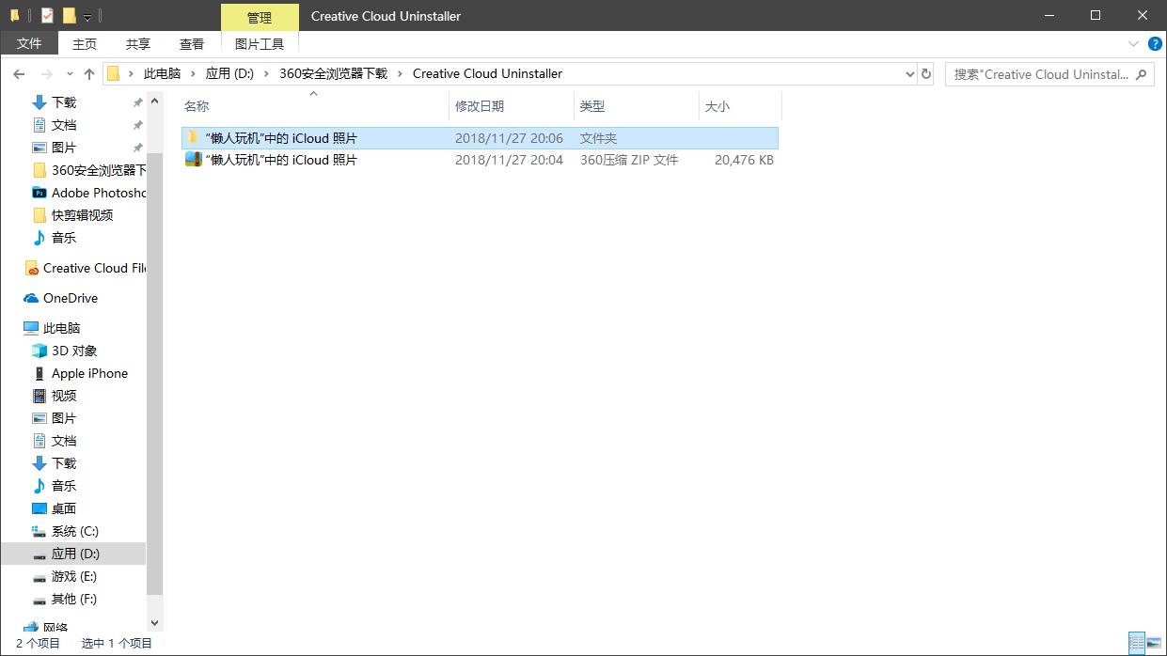Go up one folder level arrow

point(89,73)
